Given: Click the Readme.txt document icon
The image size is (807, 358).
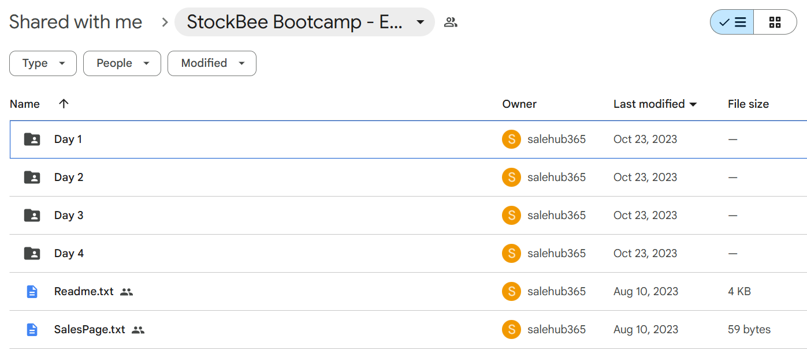Looking at the screenshot, I should pyautogui.click(x=32, y=291).
